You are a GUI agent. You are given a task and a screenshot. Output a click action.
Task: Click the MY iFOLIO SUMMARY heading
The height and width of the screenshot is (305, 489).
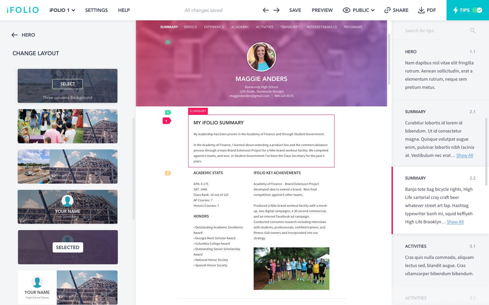(x=219, y=123)
